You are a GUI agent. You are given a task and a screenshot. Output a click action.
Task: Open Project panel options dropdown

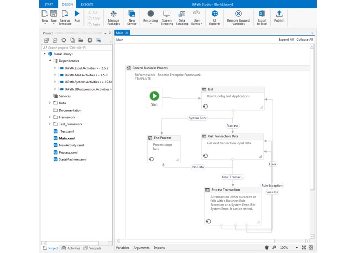[106, 33]
